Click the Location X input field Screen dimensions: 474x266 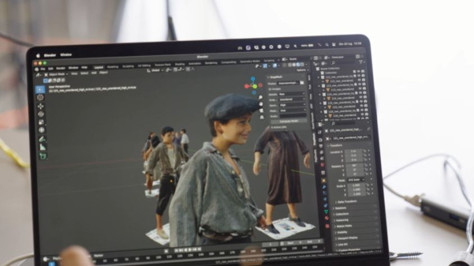coord(353,151)
